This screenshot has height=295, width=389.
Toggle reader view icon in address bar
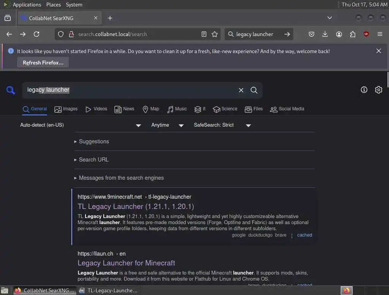204,34
